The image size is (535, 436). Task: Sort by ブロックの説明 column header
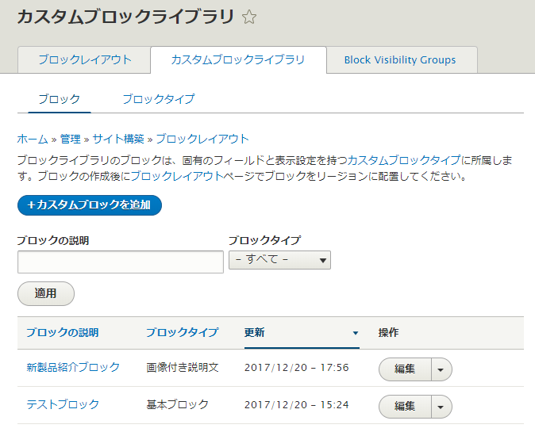62,332
